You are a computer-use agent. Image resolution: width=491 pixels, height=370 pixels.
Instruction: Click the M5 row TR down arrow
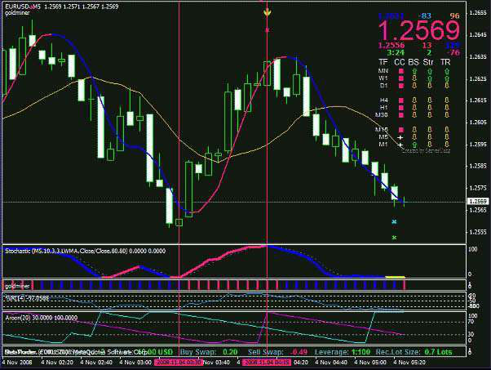(447, 137)
